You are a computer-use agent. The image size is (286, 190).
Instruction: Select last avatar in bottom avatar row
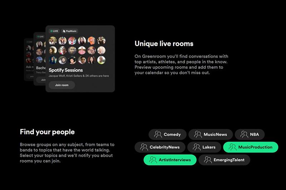(101, 60)
